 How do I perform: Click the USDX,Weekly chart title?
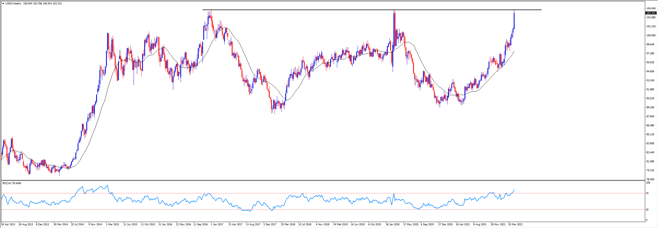pos(13,4)
